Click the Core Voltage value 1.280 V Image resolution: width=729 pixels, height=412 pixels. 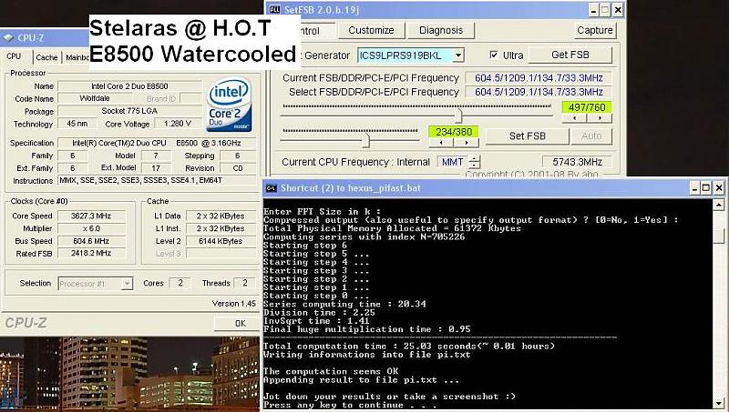[x=178, y=124]
